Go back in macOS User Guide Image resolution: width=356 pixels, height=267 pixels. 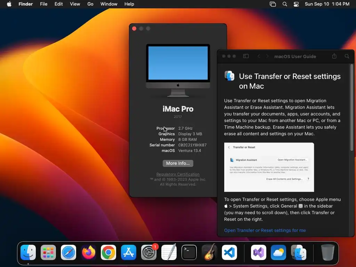[259, 56]
